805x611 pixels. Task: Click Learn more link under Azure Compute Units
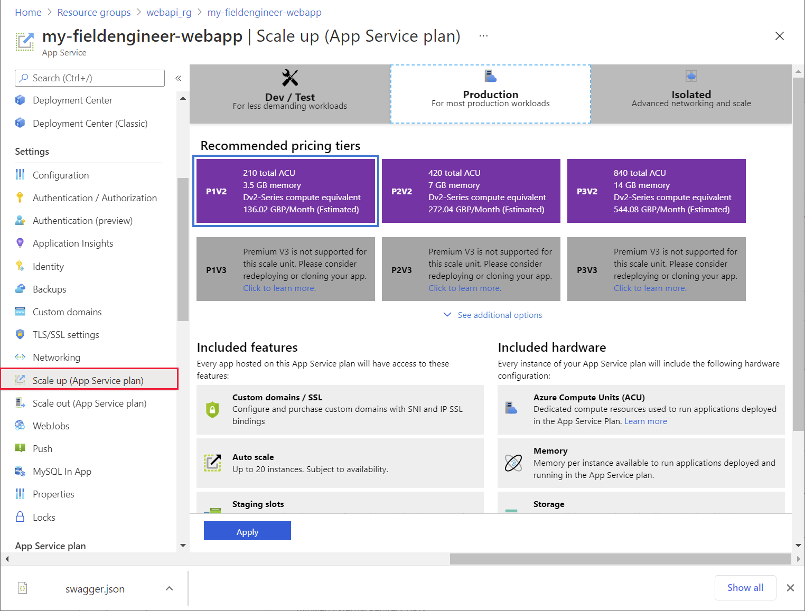(645, 421)
